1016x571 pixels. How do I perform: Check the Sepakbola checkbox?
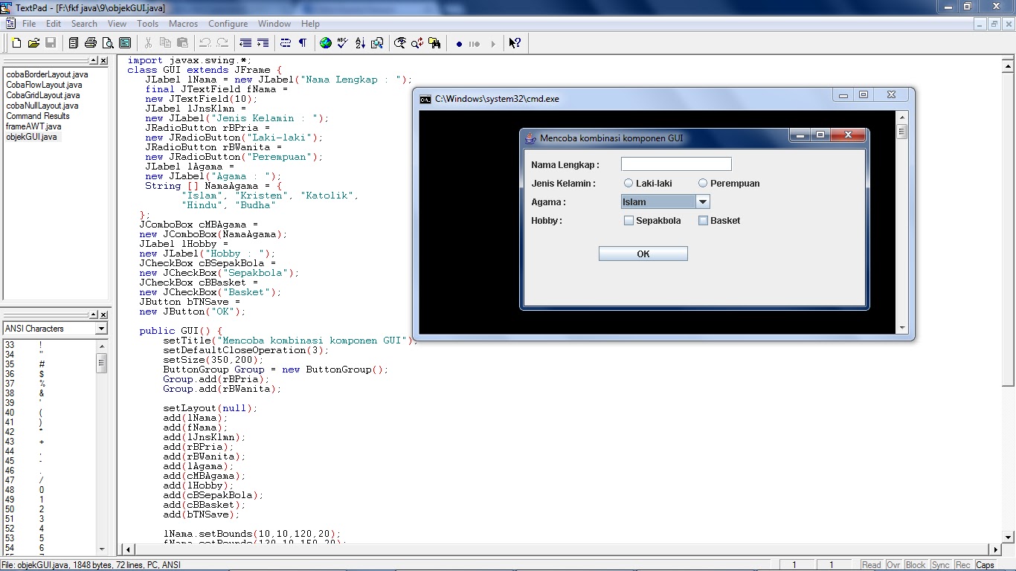(x=628, y=220)
